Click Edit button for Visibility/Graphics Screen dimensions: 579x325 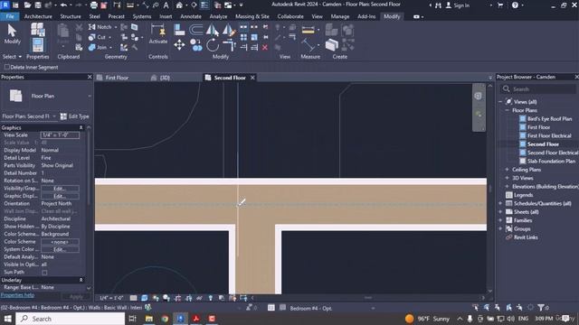[x=60, y=189]
